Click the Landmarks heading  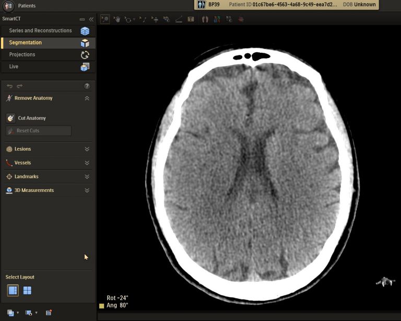tap(27, 177)
